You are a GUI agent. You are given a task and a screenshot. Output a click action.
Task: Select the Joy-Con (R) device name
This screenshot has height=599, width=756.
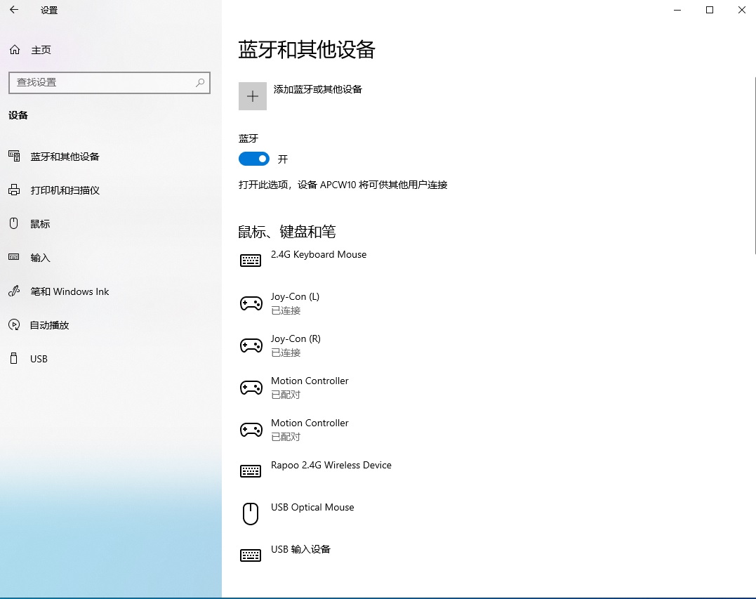point(296,338)
